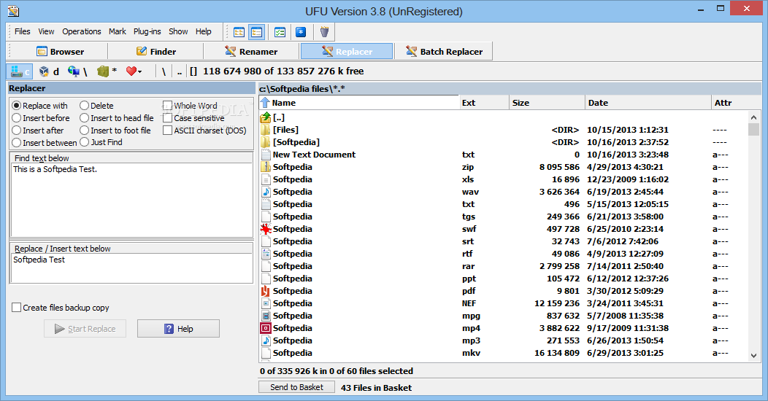This screenshot has width=768, height=401.
Task: Click the Softpedia mpg video icon
Action: tap(266, 316)
